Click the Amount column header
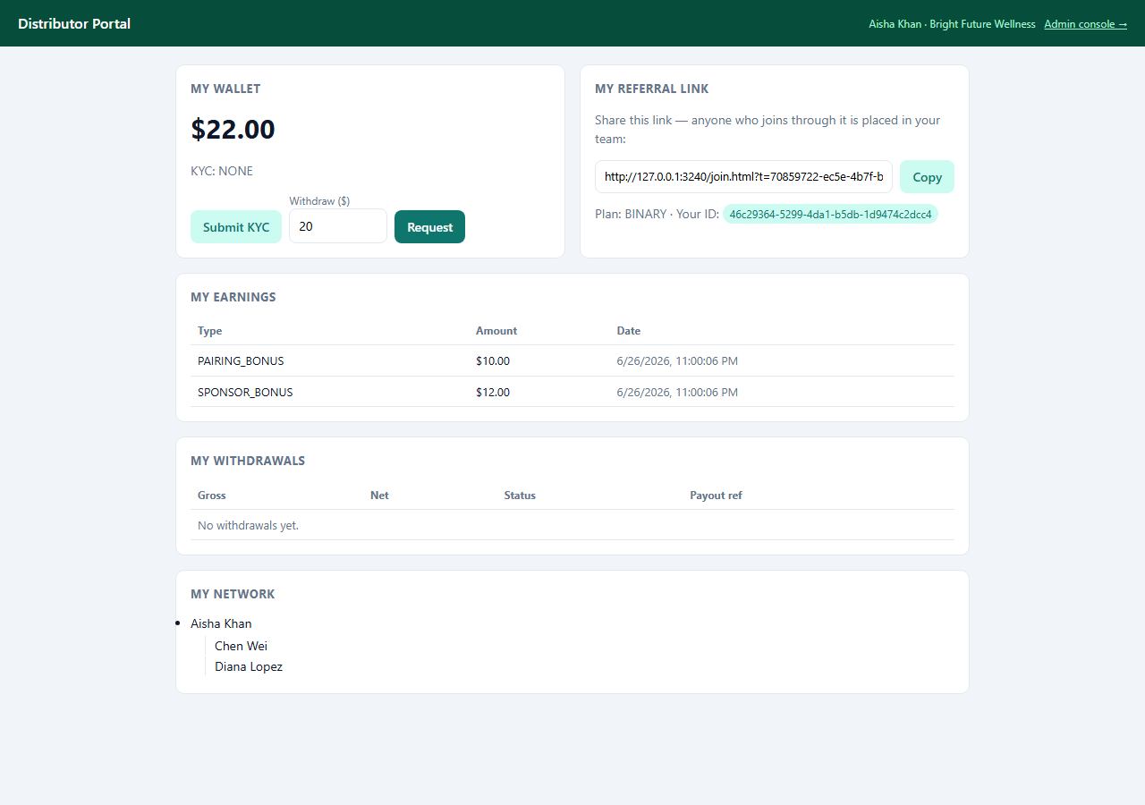 click(x=496, y=331)
